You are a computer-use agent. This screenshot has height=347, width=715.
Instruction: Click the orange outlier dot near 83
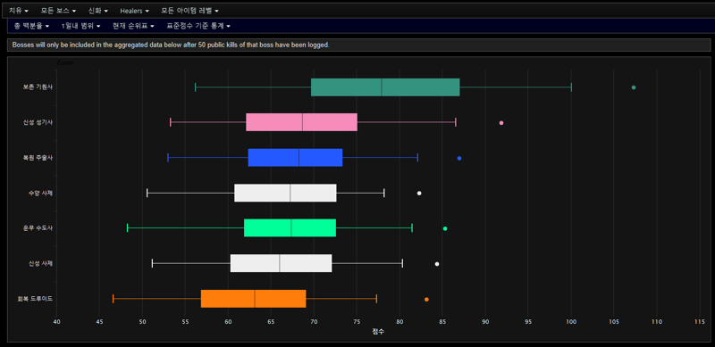click(x=426, y=299)
